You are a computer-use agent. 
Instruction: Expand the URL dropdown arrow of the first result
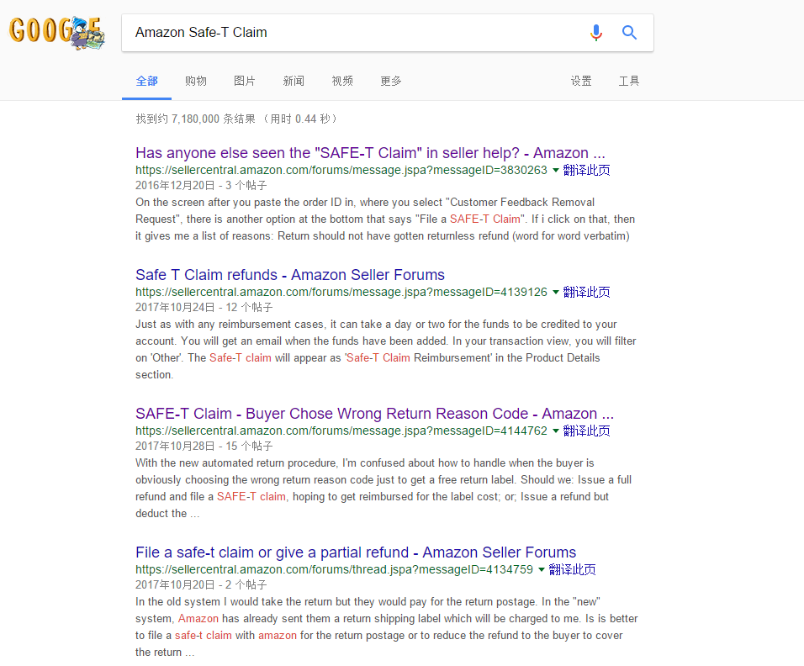click(x=554, y=170)
